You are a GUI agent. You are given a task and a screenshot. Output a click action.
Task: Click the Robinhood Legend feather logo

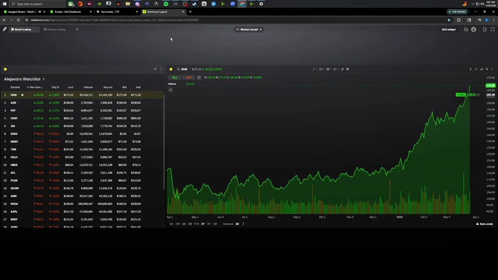pyautogui.click(x=5, y=29)
